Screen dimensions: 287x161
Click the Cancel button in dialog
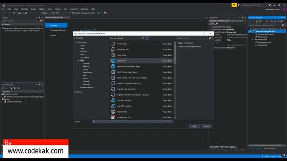206,126
